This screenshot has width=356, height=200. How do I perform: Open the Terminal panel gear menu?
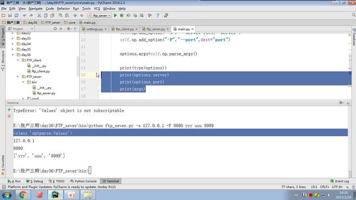tap(341, 103)
